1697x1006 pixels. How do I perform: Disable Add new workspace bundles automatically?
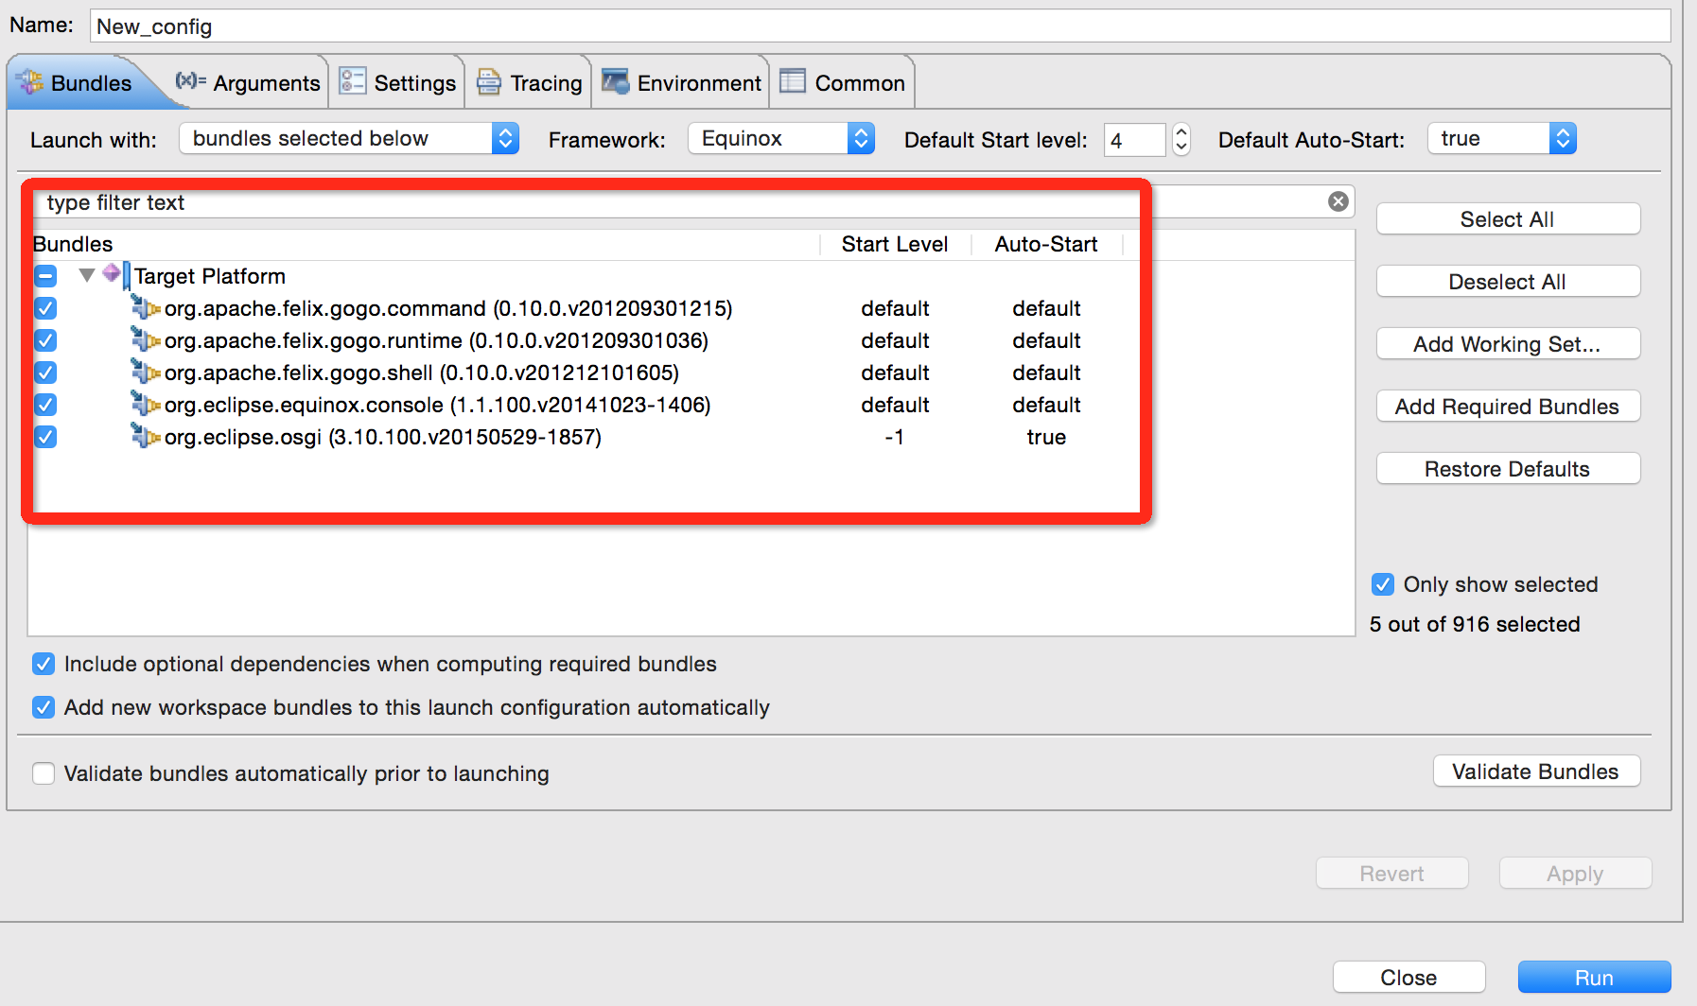(x=44, y=707)
